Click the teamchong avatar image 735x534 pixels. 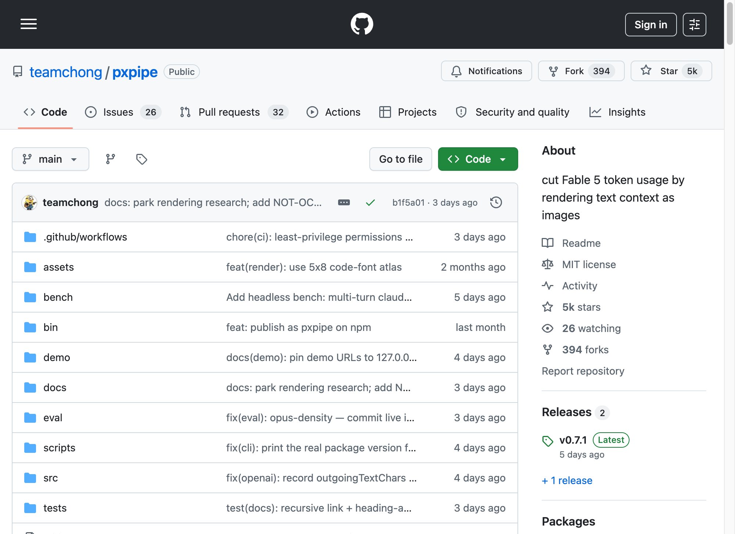[x=29, y=202]
